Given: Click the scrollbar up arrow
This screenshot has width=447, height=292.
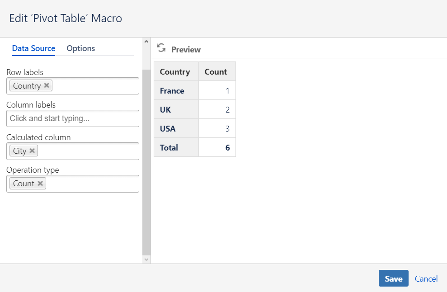Looking at the screenshot, I should [x=146, y=40].
